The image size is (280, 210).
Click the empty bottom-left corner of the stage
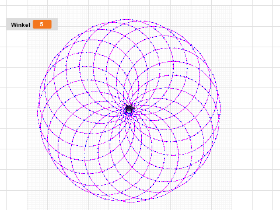coord(12,200)
